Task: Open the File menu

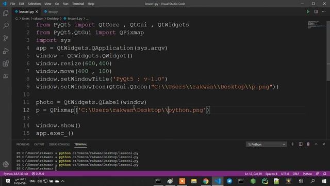Action: (12, 4)
